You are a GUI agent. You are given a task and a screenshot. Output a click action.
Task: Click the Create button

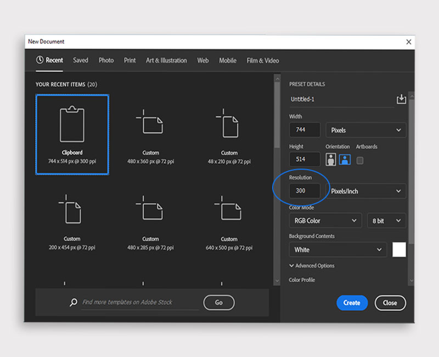352,303
